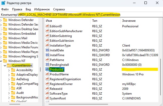Open the Файл menu
Image resolution: width=163 pixels, height=106 pixels.
coord(5,9)
